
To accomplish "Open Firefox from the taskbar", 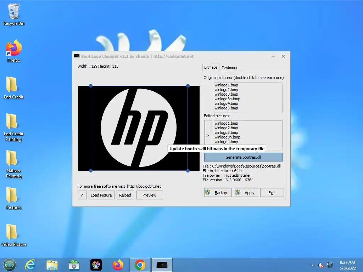I will pos(118,265).
